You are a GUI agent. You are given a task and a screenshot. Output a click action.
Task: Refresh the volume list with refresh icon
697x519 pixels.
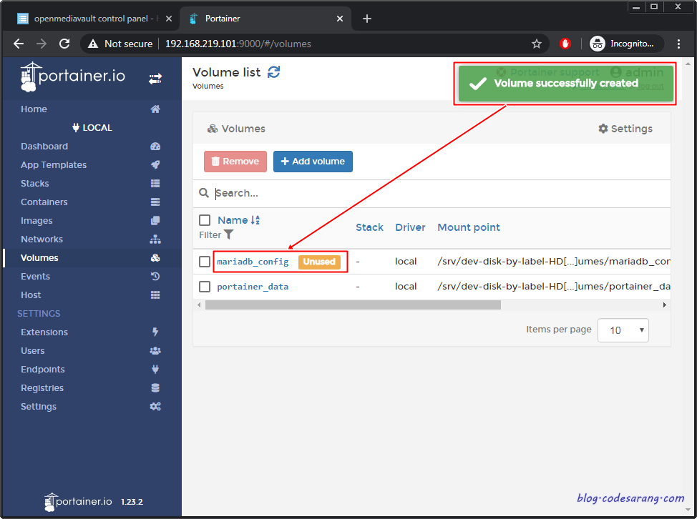274,72
